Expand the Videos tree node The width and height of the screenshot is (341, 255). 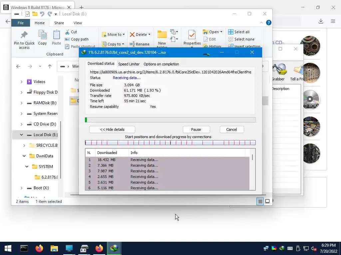21,82
